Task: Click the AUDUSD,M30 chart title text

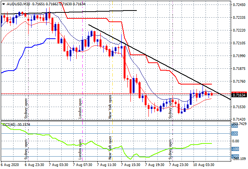Action: pos(19,3)
